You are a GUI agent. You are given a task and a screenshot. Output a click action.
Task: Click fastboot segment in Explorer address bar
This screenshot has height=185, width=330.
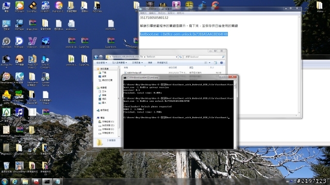tap(151, 57)
